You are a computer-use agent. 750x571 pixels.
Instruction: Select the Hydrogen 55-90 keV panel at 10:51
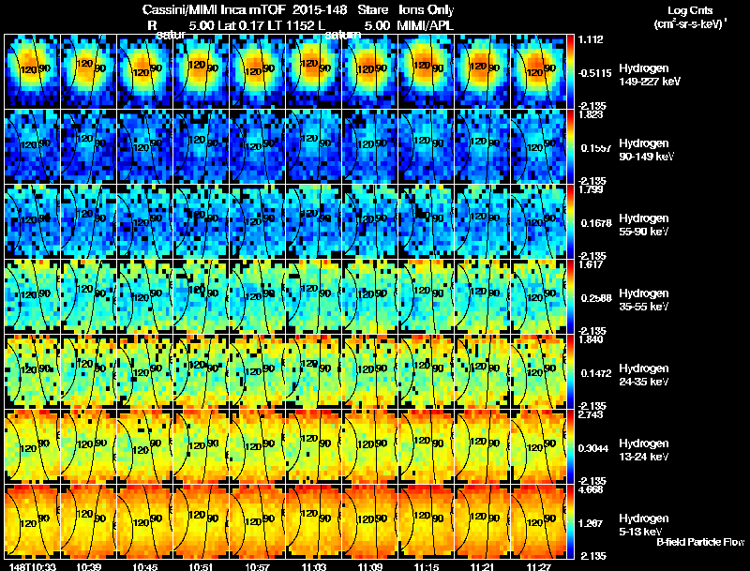[201, 221]
